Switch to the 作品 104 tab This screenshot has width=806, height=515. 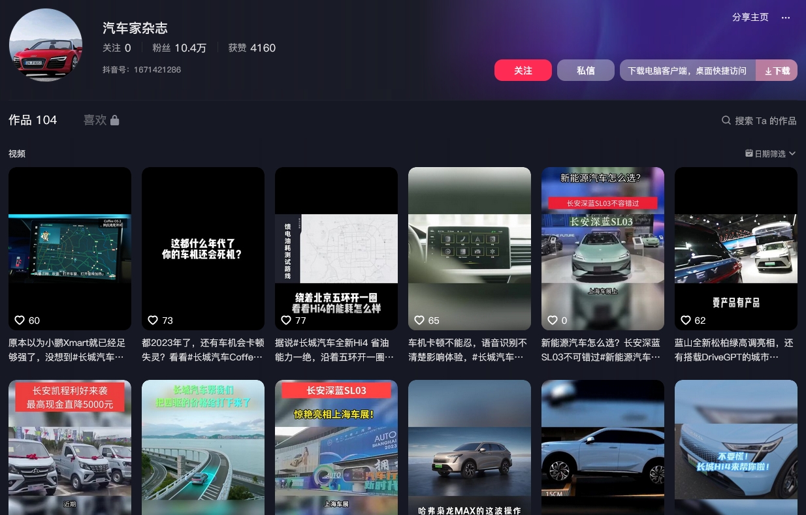[33, 120]
